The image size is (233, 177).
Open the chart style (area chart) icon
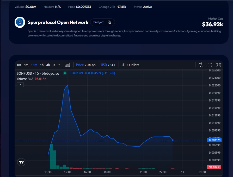coord(67,65)
